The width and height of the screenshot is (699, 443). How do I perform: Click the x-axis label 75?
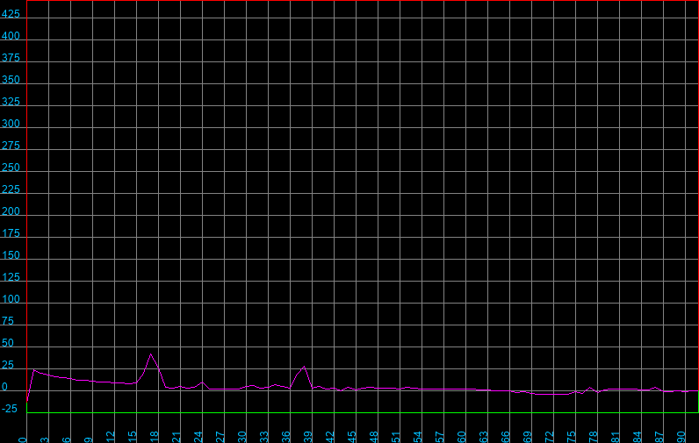pyautogui.click(x=573, y=436)
